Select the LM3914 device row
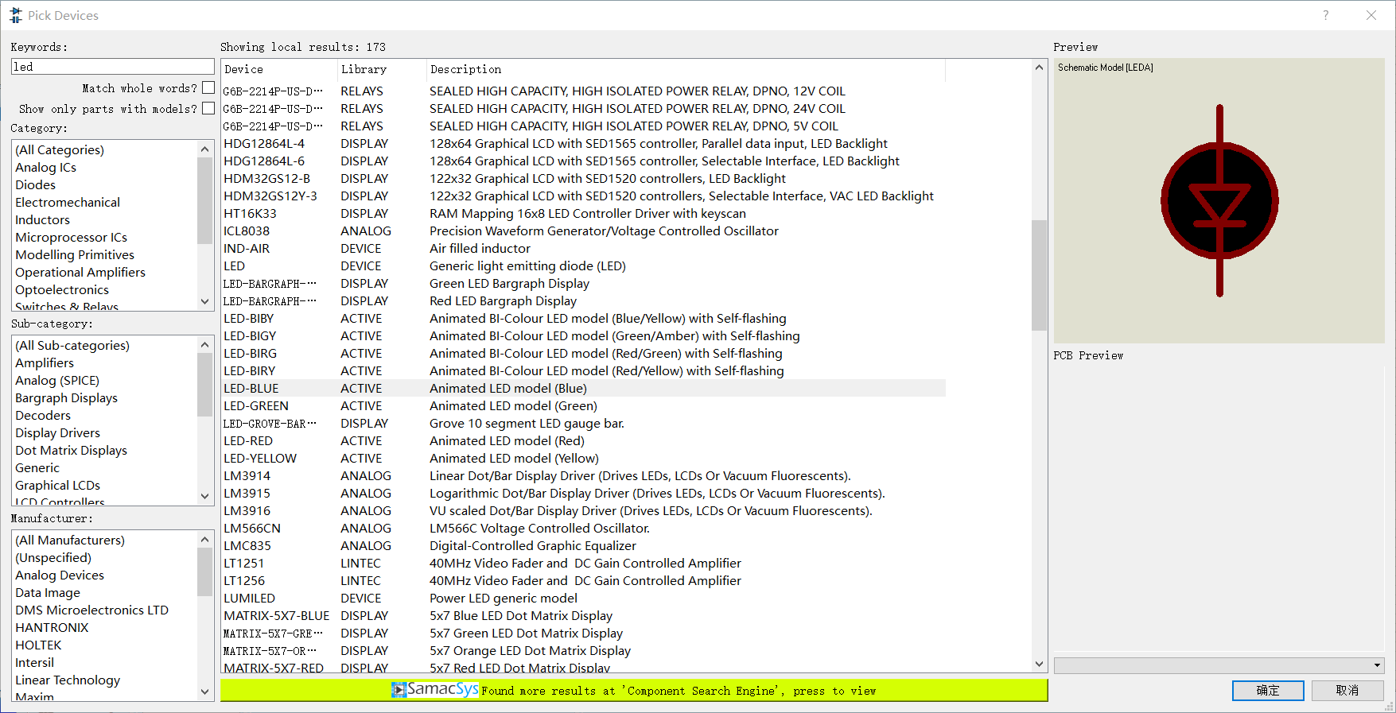Screen dimensions: 1396x713 (584, 475)
